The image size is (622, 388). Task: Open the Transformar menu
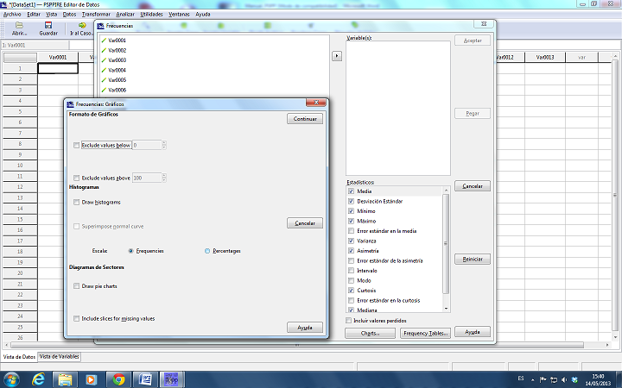point(96,15)
